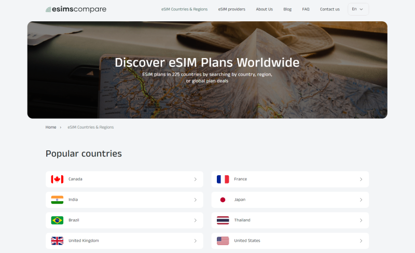
Task: Click the Brazil flag icon
Action: pos(57,220)
